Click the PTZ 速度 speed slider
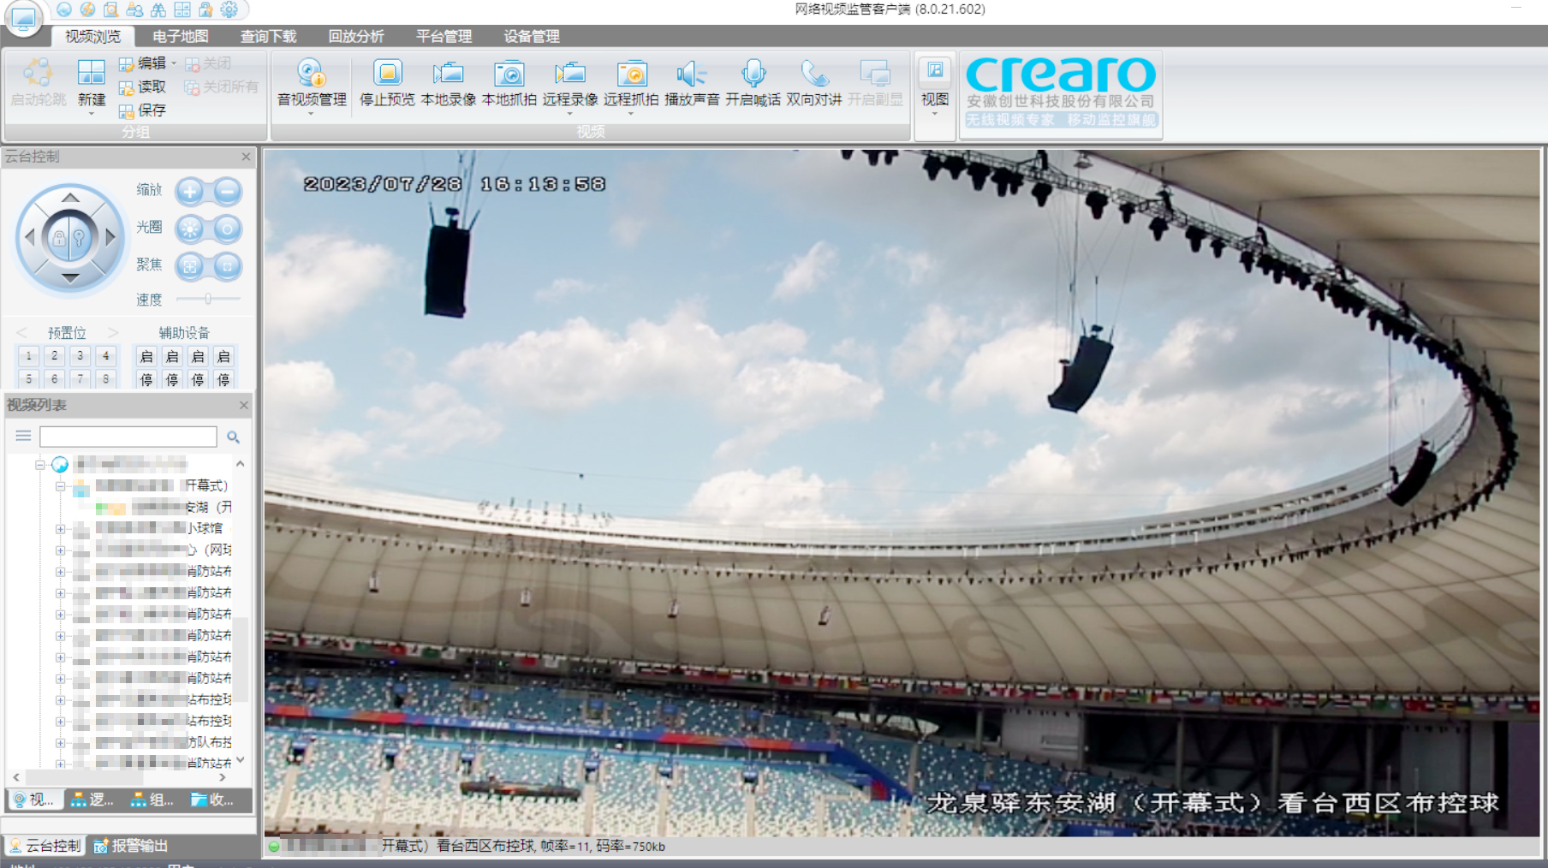 coord(208,299)
